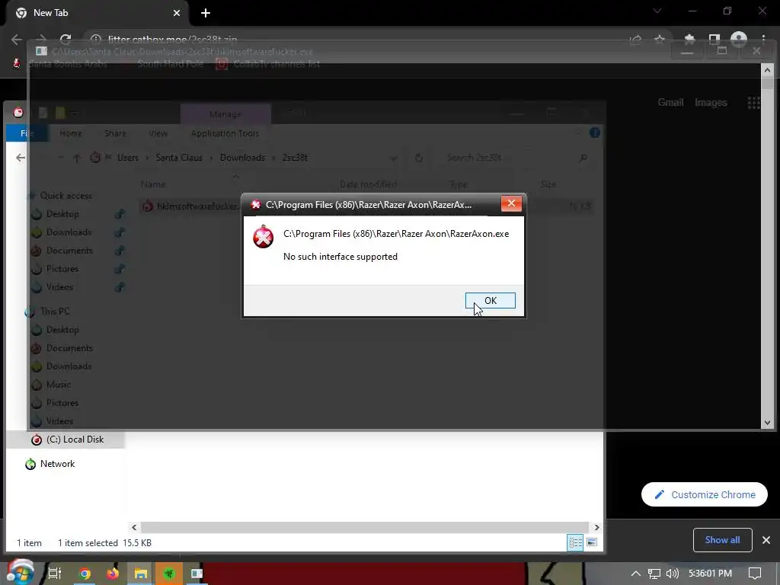Open the volume icon in the system tray
The height and width of the screenshot is (585, 780).
pyautogui.click(x=672, y=574)
